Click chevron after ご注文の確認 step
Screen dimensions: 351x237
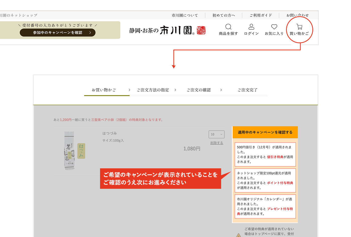[x=221, y=90]
